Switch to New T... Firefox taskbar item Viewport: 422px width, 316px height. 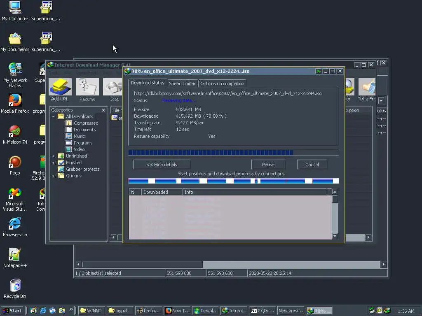point(177,311)
